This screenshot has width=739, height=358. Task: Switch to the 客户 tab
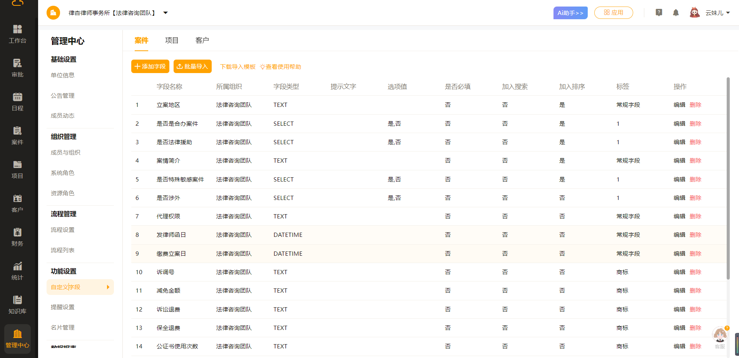[x=202, y=40]
